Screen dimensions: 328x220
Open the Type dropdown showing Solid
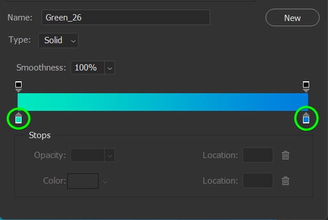click(x=58, y=40)
